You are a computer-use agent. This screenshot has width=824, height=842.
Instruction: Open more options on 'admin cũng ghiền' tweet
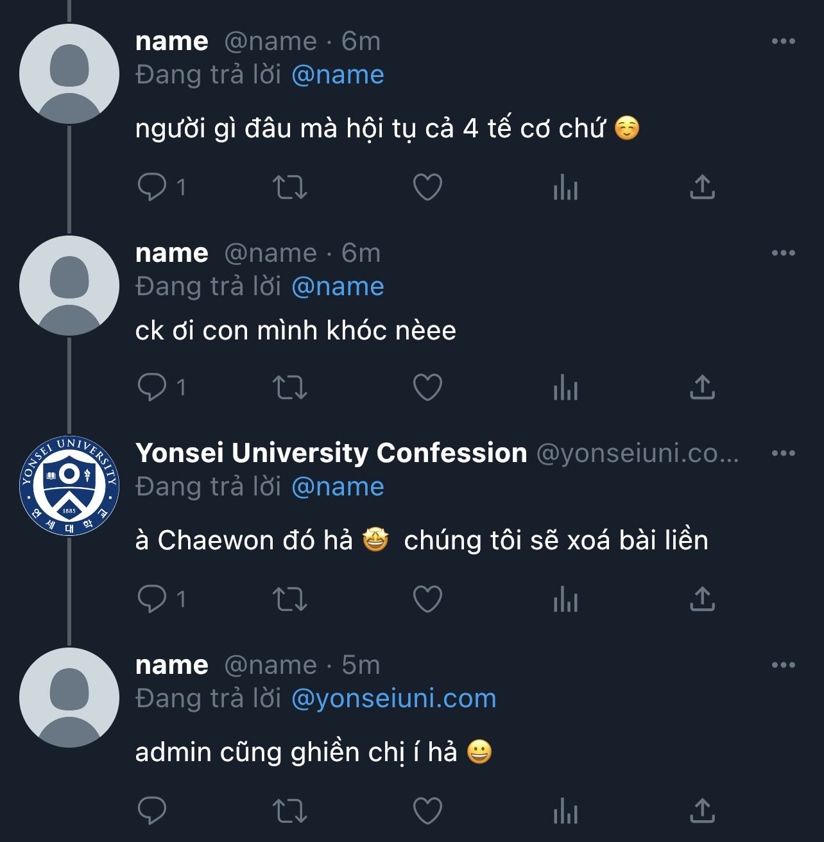(783, 666)
